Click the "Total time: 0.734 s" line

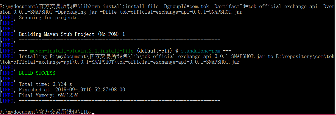pos(45,84)
